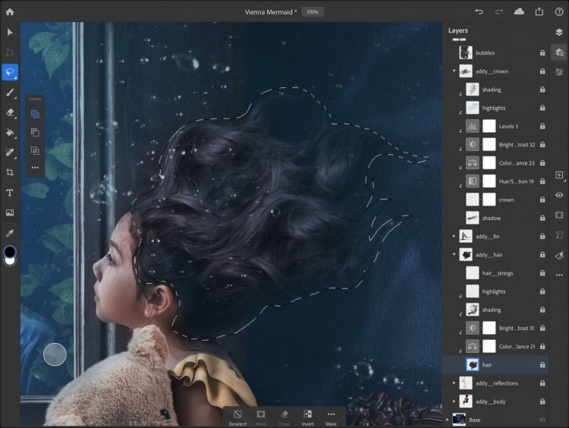Collapse the addy__crown layer group
The width and height of the screenshot is (569, 428).
click(x=454, y=71)
